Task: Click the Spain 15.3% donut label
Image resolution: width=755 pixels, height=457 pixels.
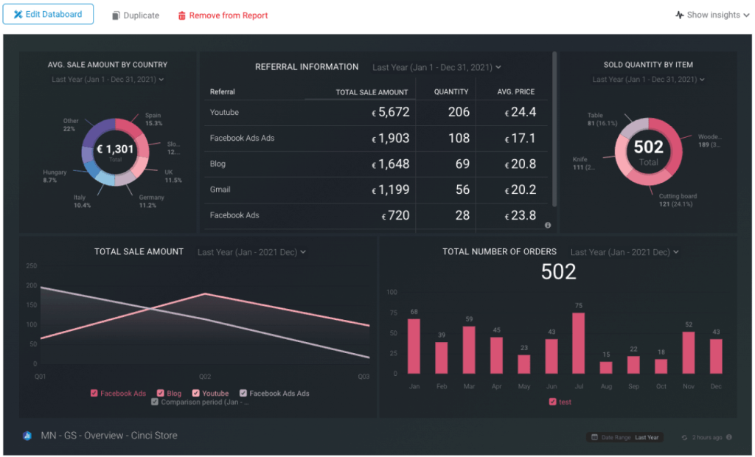Action: (153, 119)
